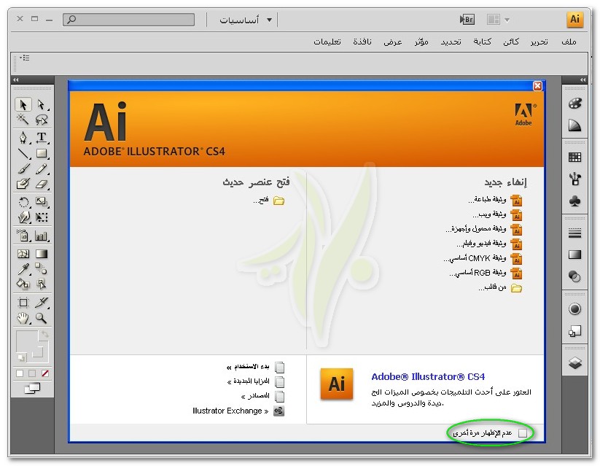
Task: Select the Pencil tool
Action: [x=42, y=169]
